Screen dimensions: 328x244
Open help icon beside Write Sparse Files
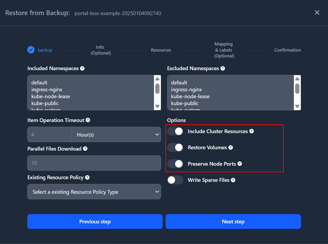click(233, 180)
